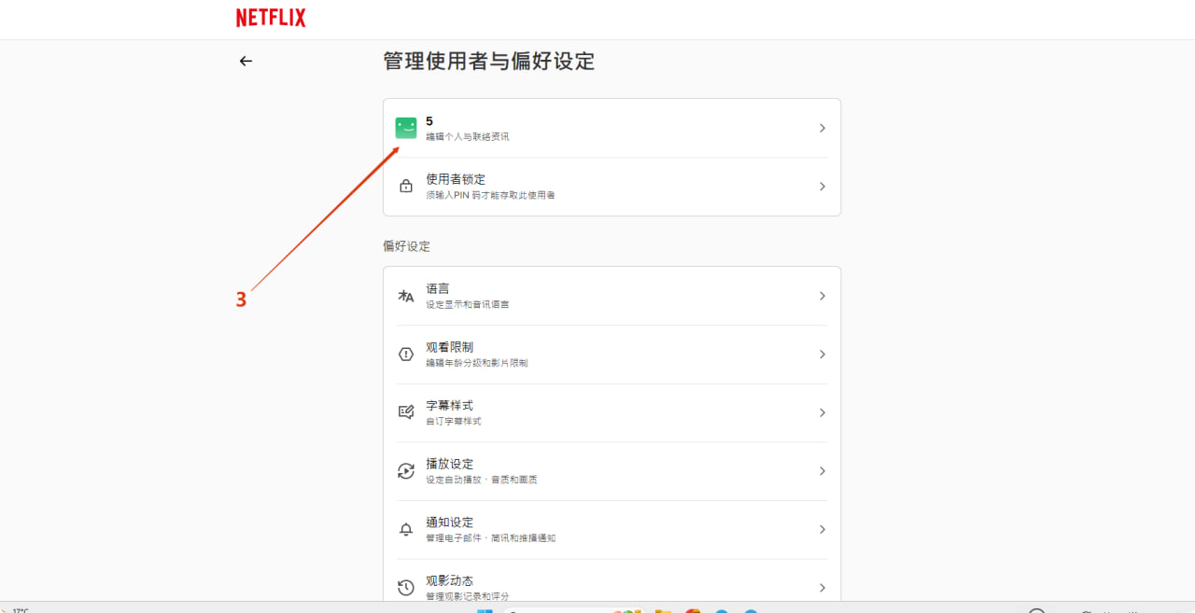Click the 设定自动播放、音质和画质 description text
The width and height of the screenshot is (1195, 613).
coord(482,480)
